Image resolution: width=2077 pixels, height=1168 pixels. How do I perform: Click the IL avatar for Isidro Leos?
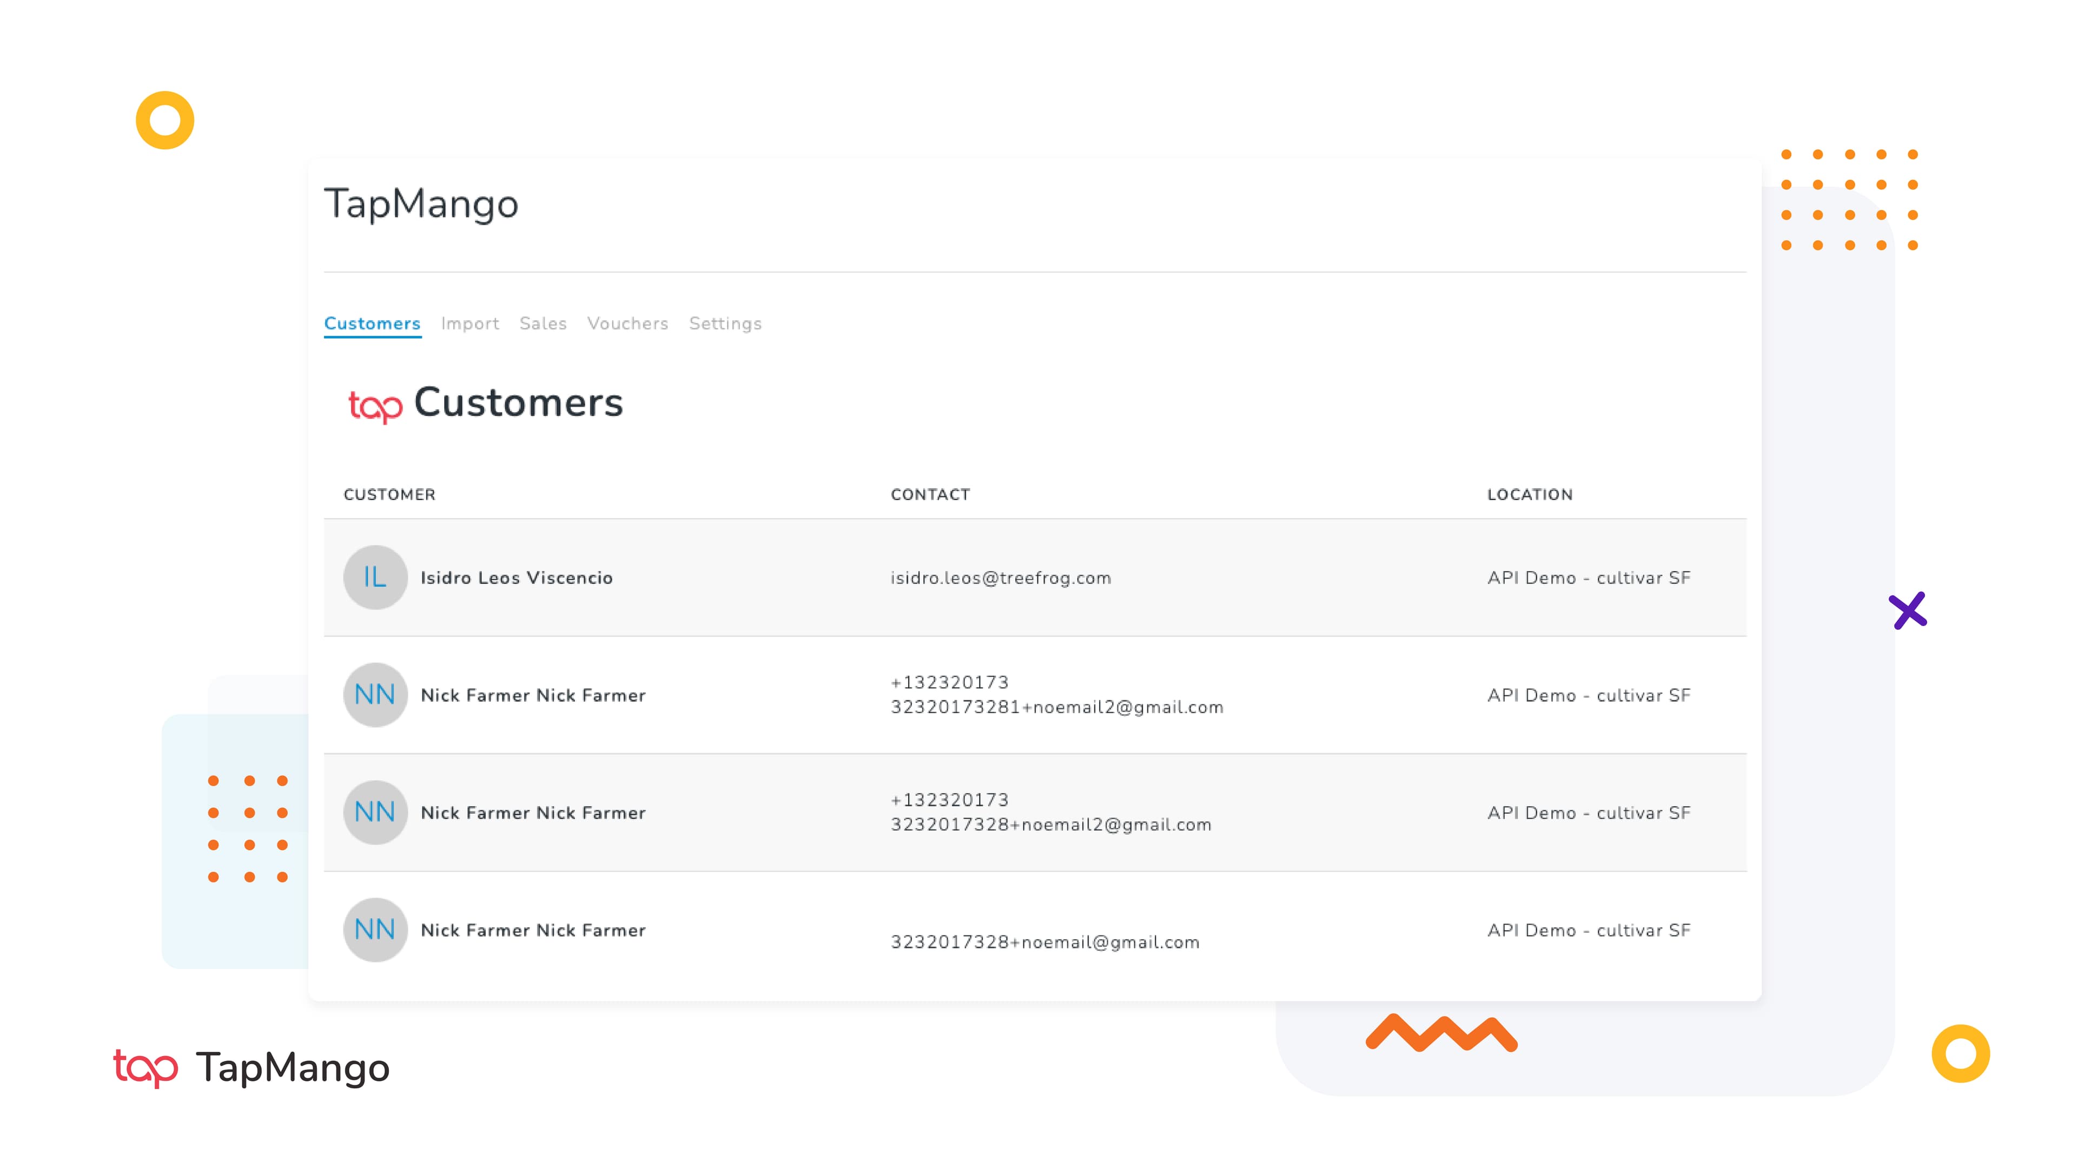coord(375,577)
